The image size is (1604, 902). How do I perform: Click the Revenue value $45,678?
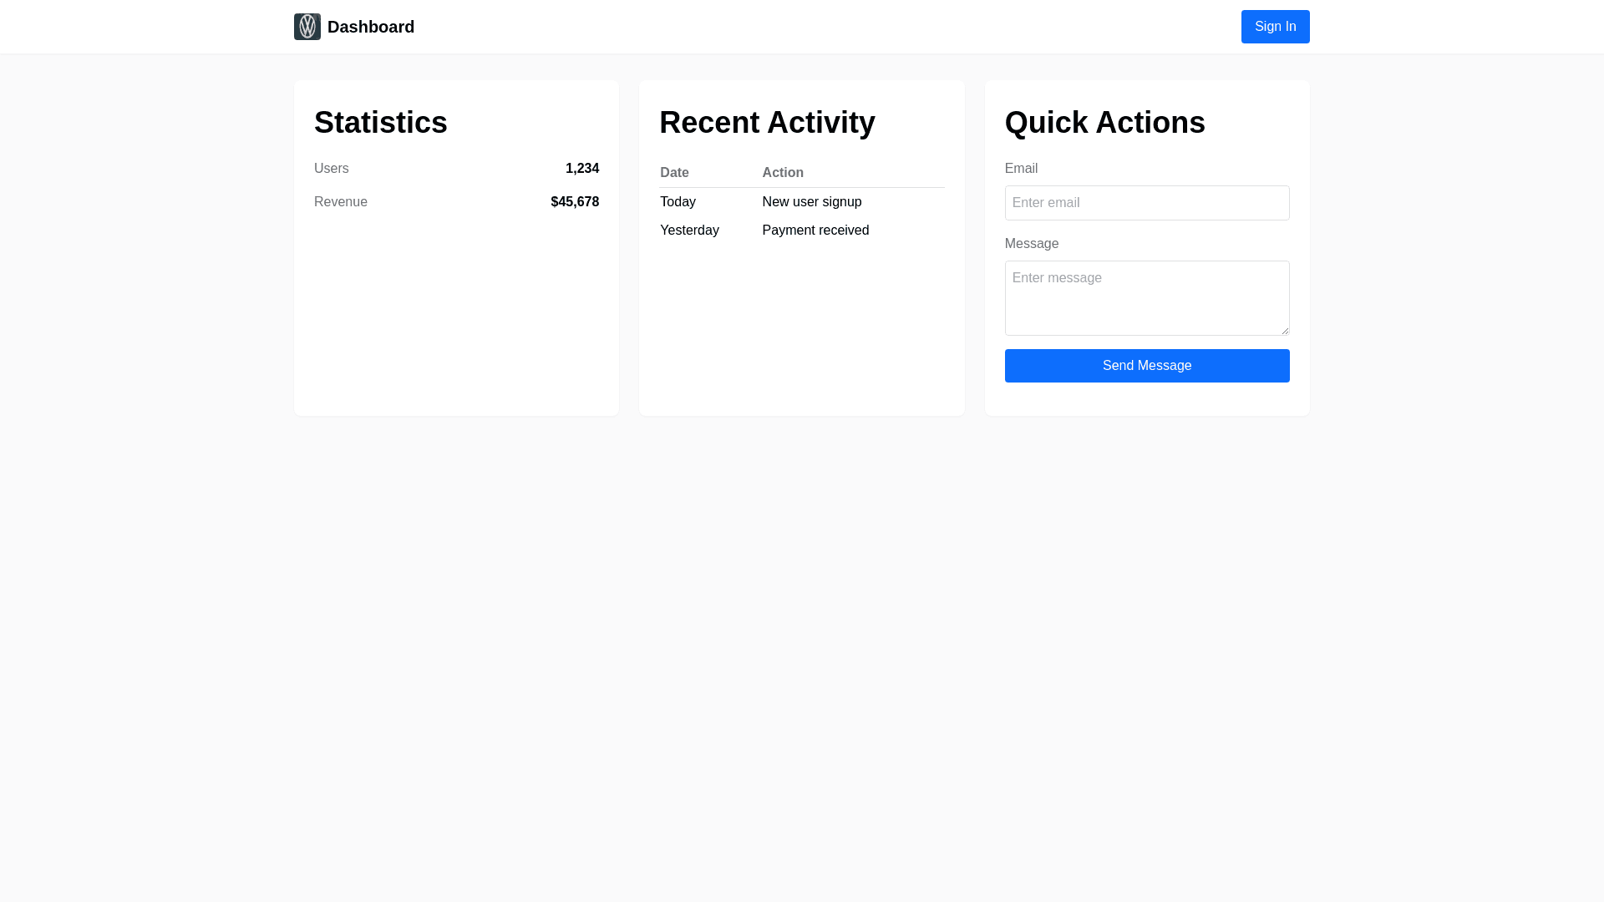(x=575, y=202)
